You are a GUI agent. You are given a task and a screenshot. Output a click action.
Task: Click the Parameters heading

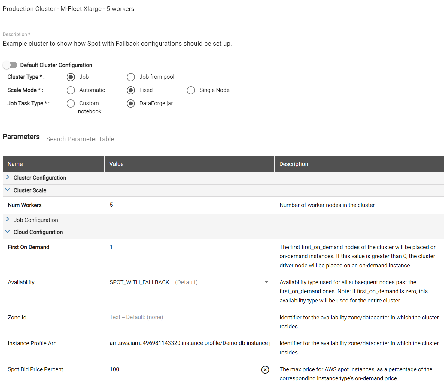[21, 137]
